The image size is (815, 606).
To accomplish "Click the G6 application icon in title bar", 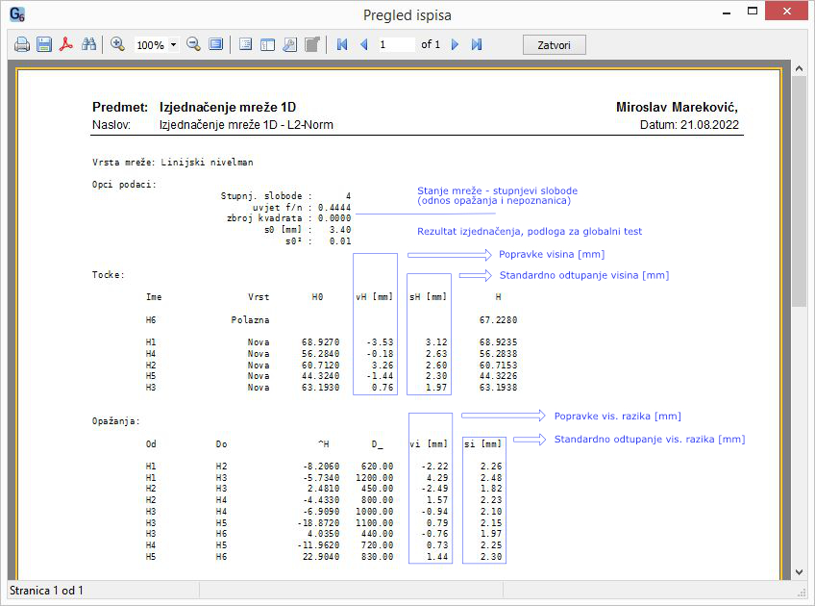I will click(x=16, y=14).
